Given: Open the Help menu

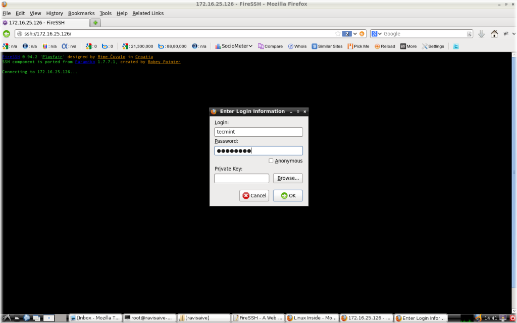Looking at the screenshot, I should coord(122,13).
